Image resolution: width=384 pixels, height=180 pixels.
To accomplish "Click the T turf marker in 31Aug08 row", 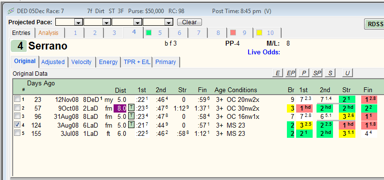I will (x=131, y=116).
